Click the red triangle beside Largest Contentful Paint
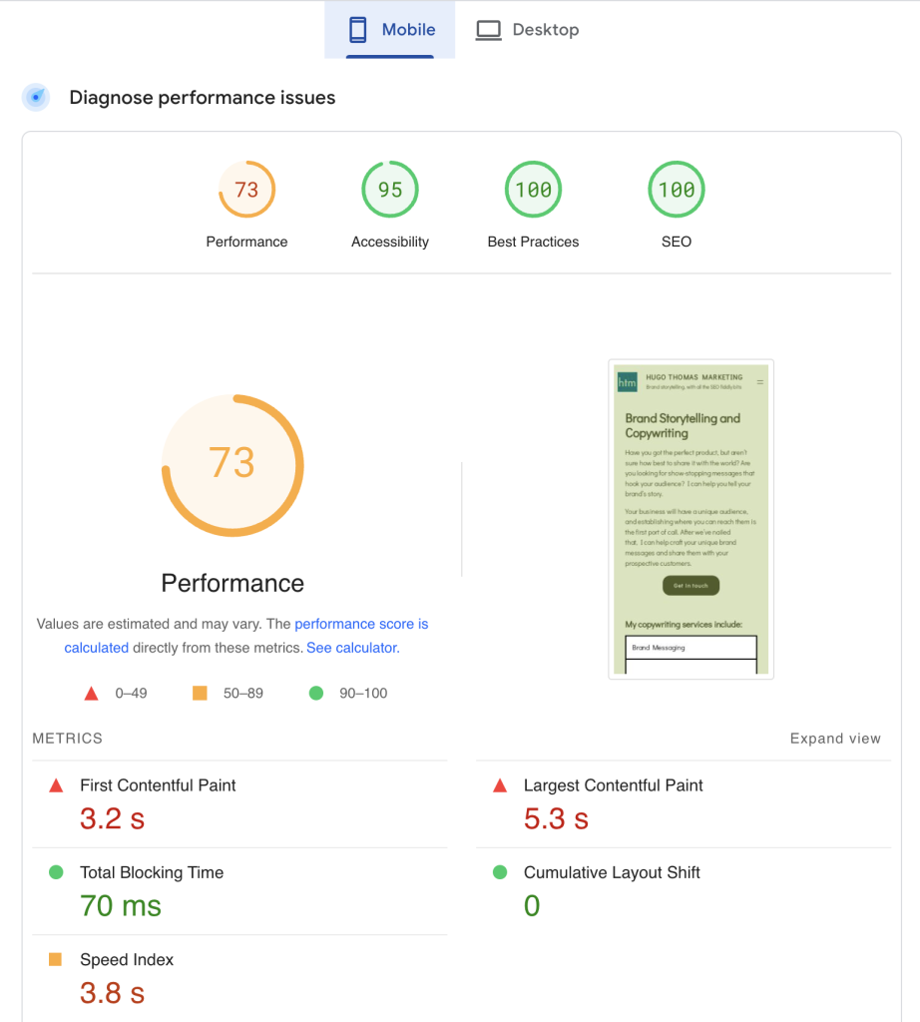 coord(500,786)
